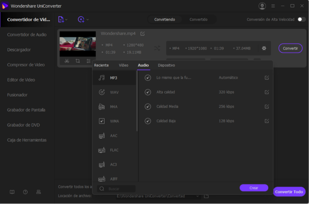Open Grabador de DVD in sidebar
309x204 pixels.
pyautogui.click(x=23, y=125)
